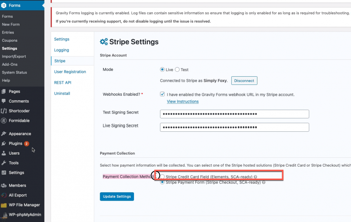This screenshot has height=222, width=351.
Task: Choose Stripe Credit Card Field option
Action: (162, 177)
